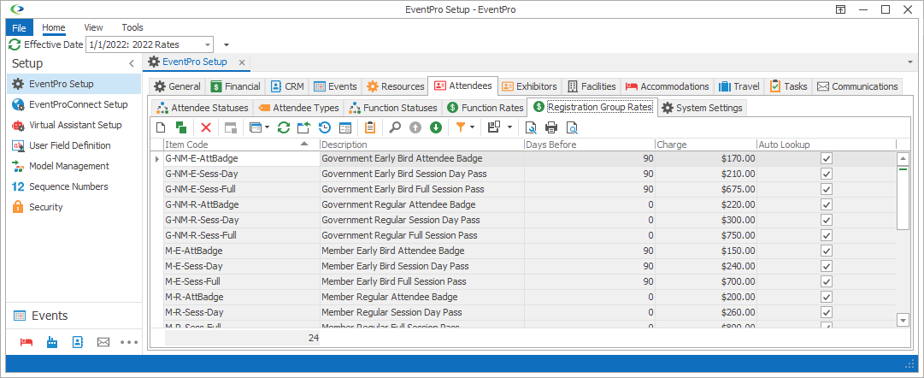Screen dimensions: 924x378
Task: Open quick access toolbar customize arrow
Action: click(x=227, y=44)
